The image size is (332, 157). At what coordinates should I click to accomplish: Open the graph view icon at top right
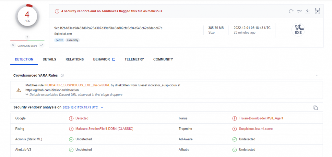(x=317, y=11)
